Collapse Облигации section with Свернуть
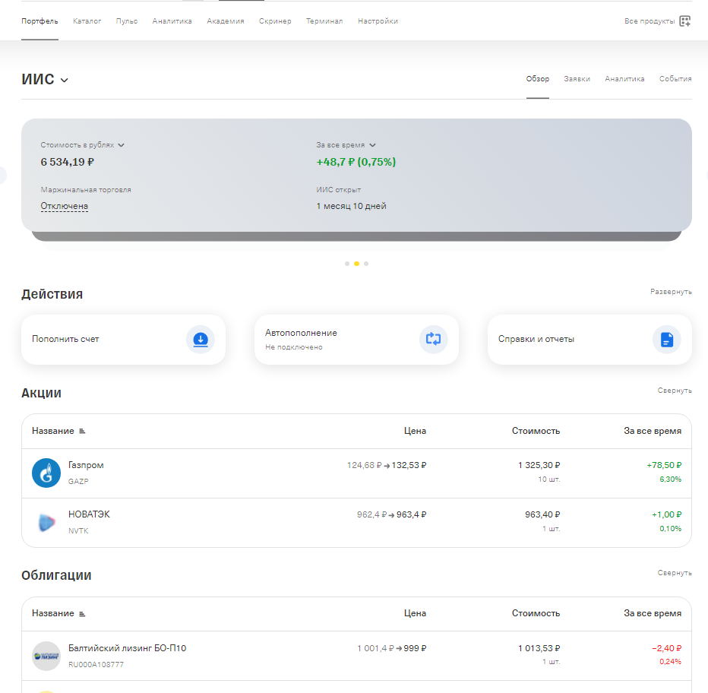Viewport: 708px width, 693px height. tap(675, 573)
